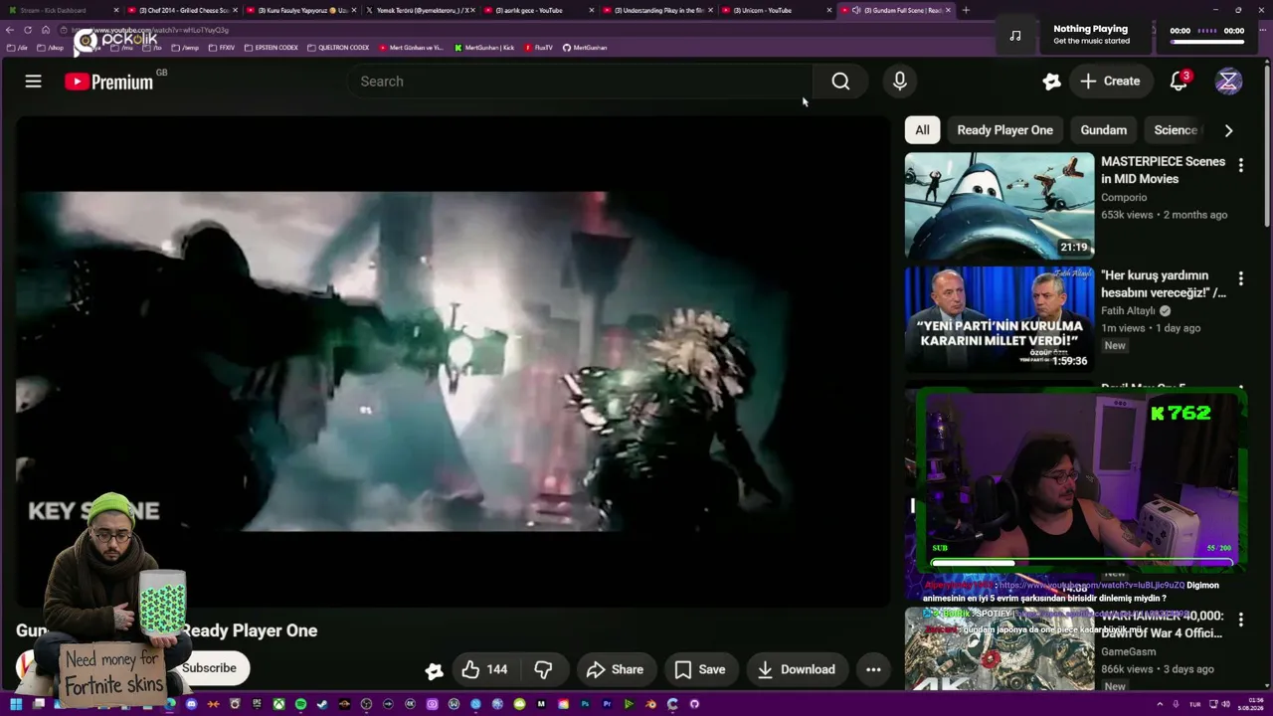1273x716 pixels.
Task: Open Fatih Altaylı video thumbnail
Action: (x=1000, y=319)
